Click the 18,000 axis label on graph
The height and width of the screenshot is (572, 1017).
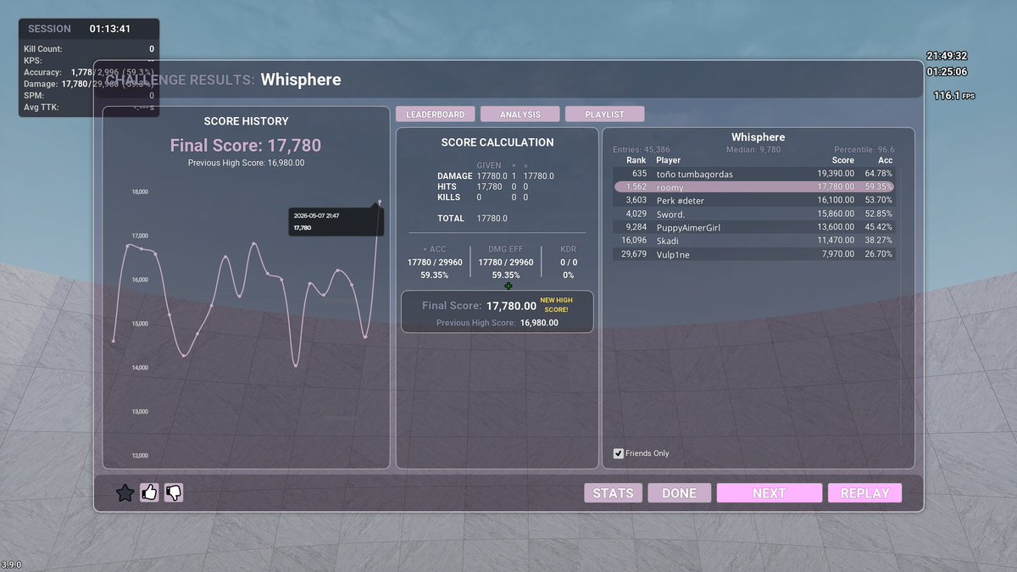(x=140, y=192)
